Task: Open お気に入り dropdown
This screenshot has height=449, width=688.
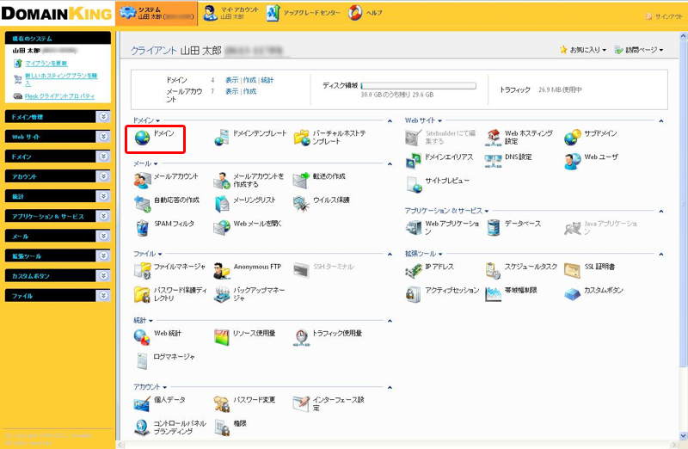Action: click(583, 50)
